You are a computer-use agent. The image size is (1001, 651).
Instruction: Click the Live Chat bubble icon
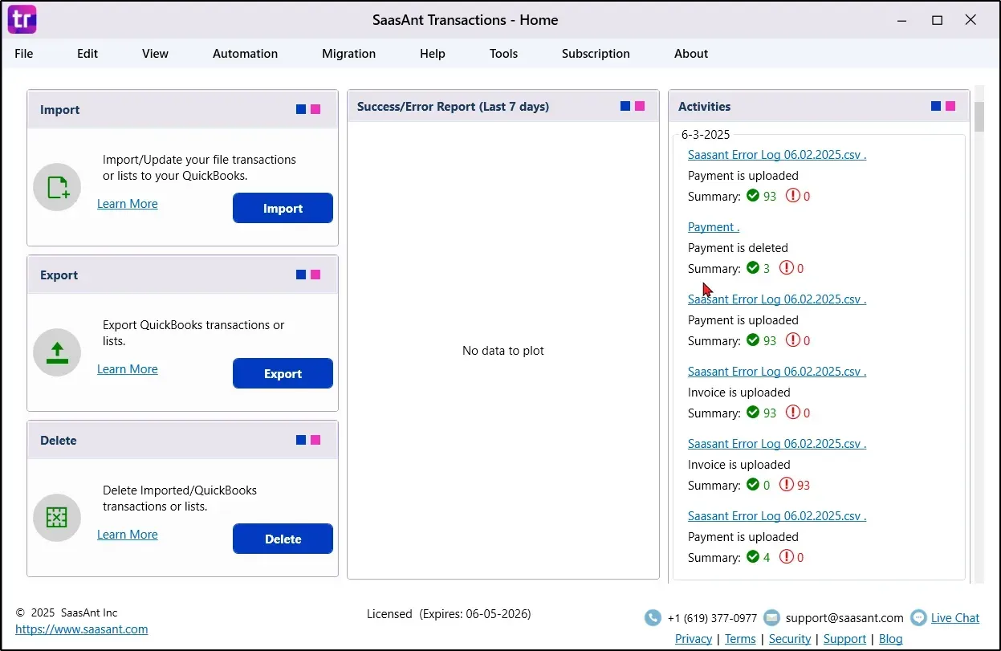coord(918,618)
